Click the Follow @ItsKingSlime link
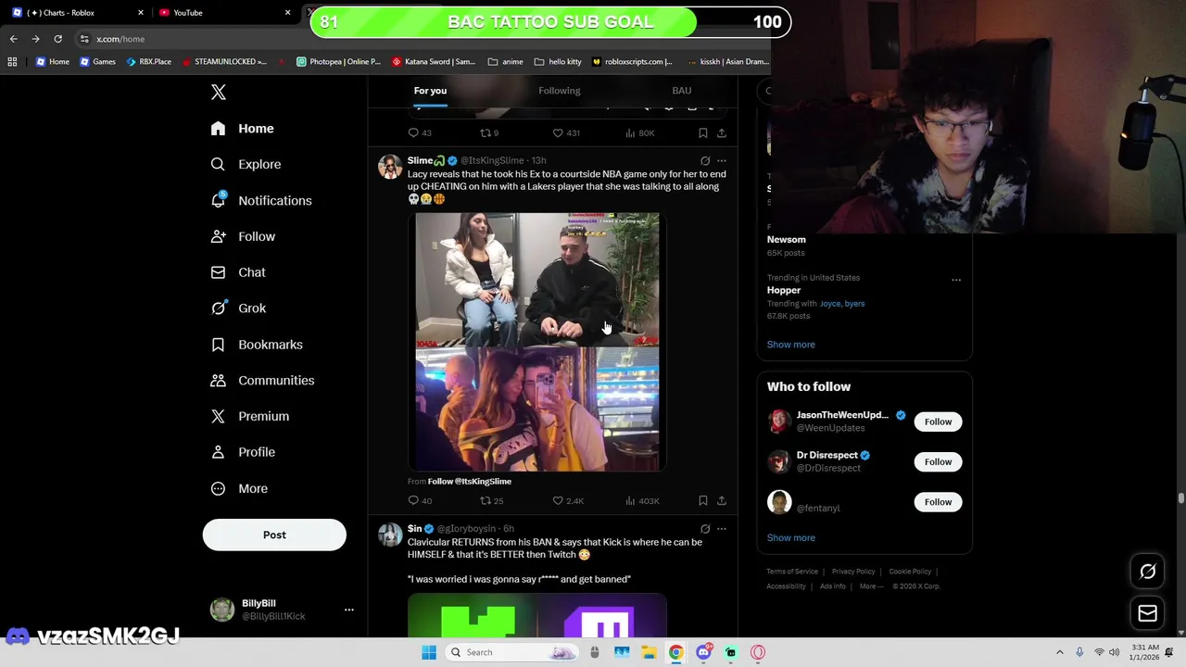Viewport: 1186px width, 667px height. (x=470, y=482)
